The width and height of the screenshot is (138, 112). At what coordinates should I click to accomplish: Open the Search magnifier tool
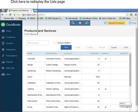(x=73, y=23)
